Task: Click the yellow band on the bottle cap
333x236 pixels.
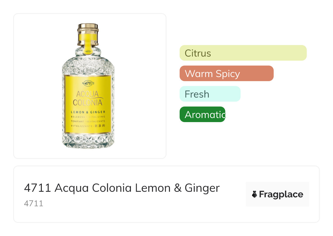Action: coord(88,37)
